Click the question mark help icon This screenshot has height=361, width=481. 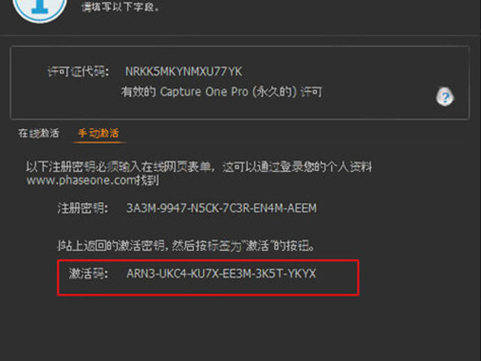click(x=445, y=98)
